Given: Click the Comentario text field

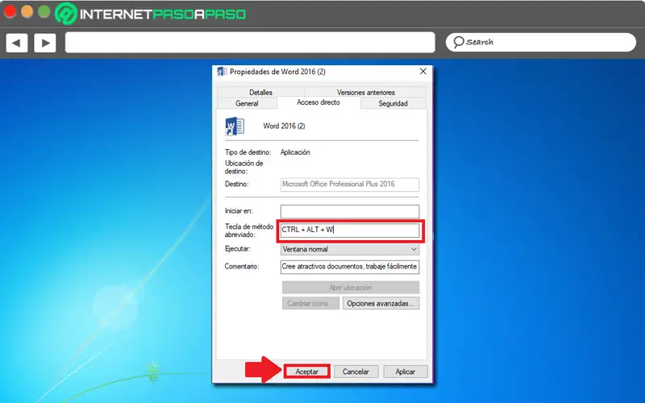Looking at the screenshot, I should [x=350, y=267].
